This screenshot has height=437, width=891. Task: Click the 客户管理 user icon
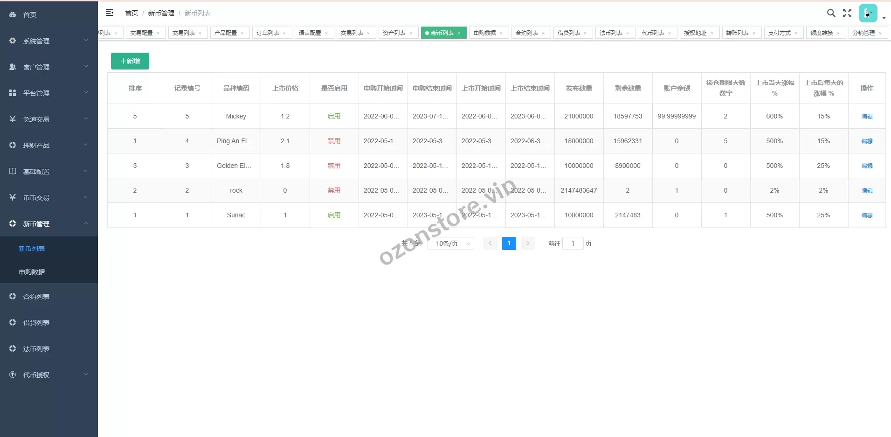click(13, 67)
